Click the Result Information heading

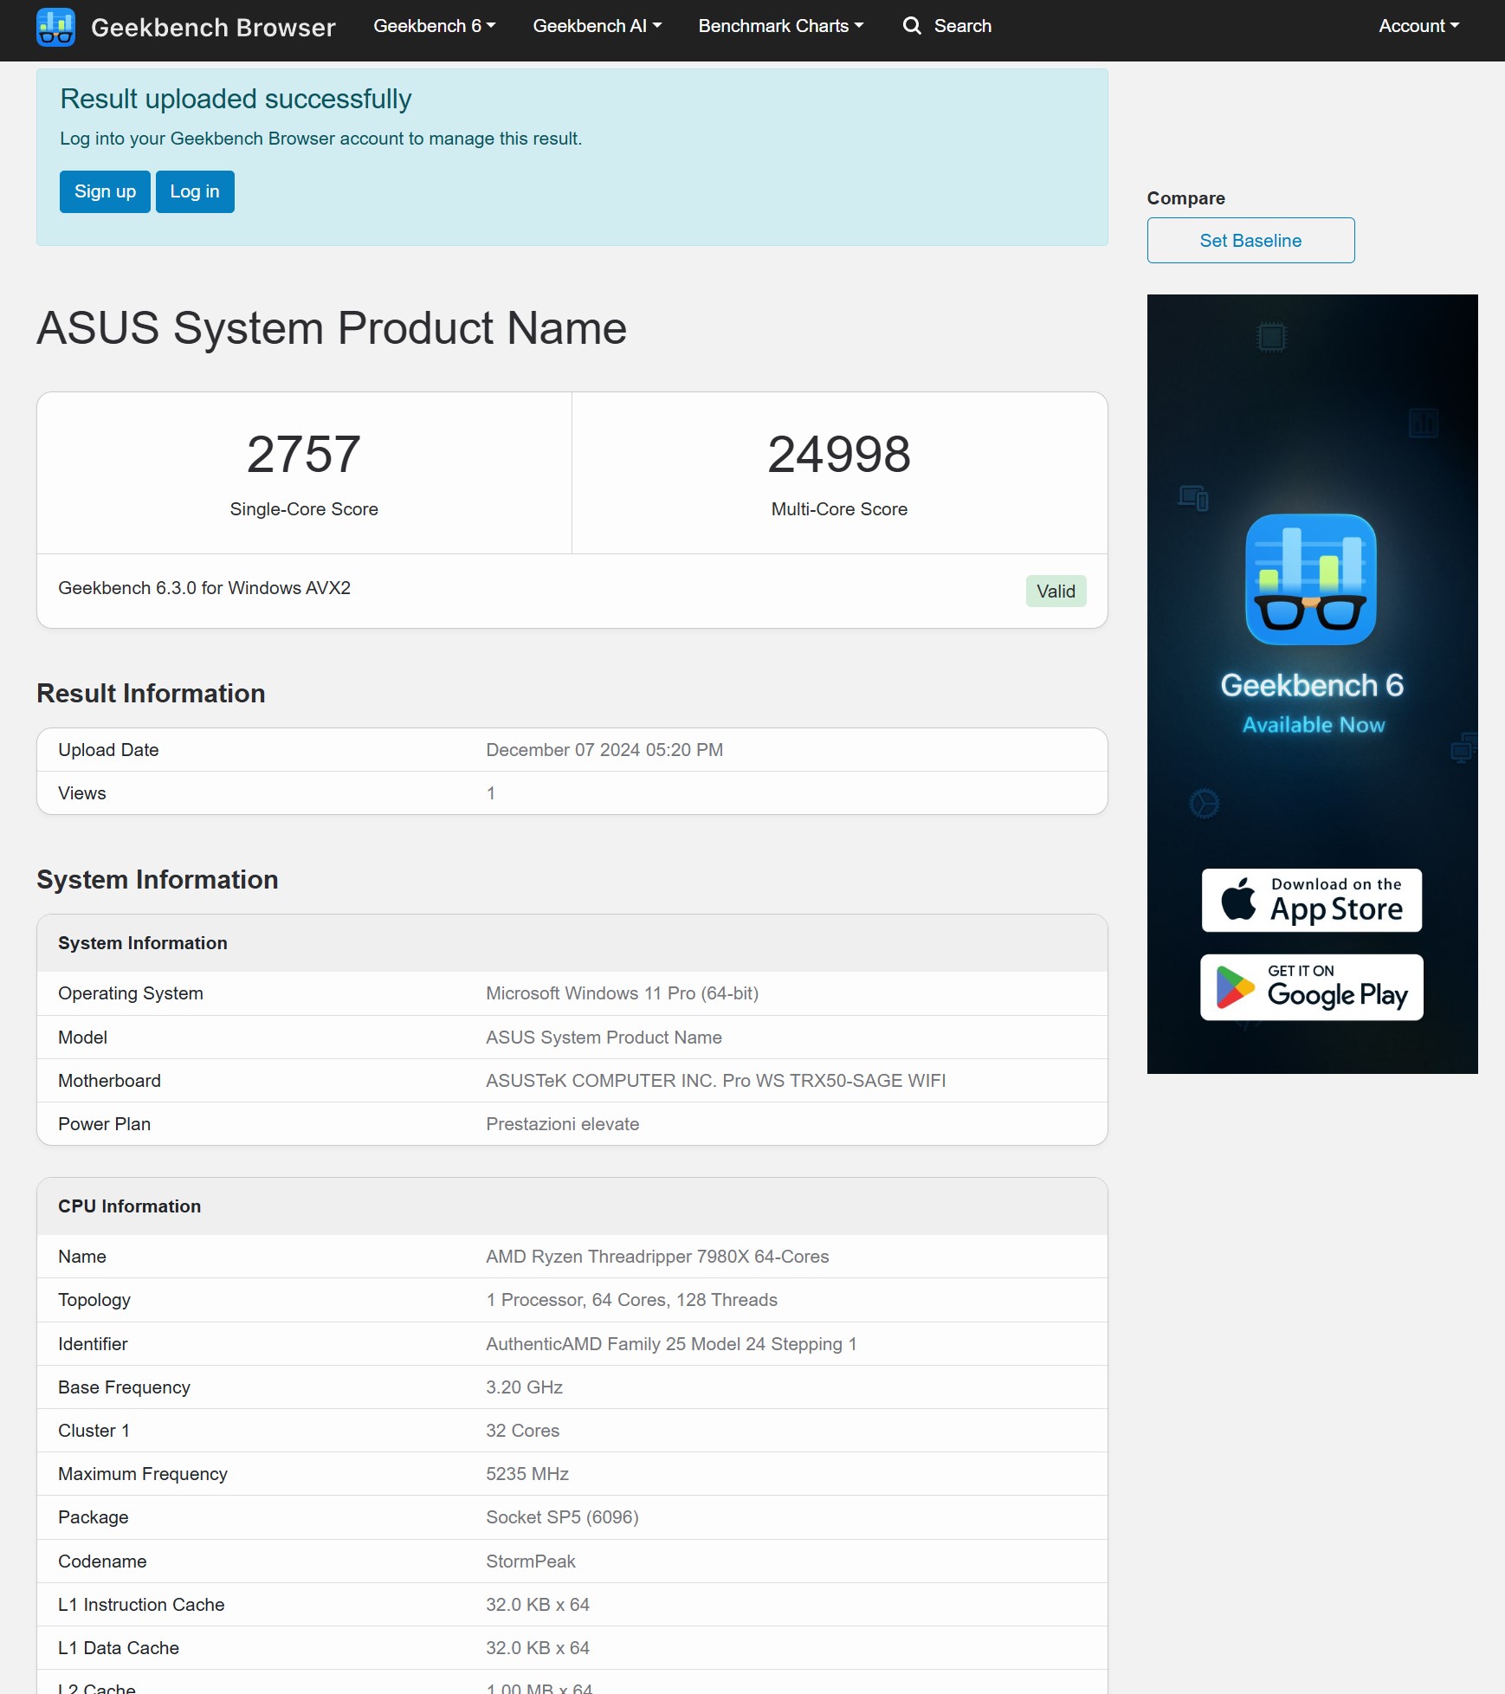[151, 694]
